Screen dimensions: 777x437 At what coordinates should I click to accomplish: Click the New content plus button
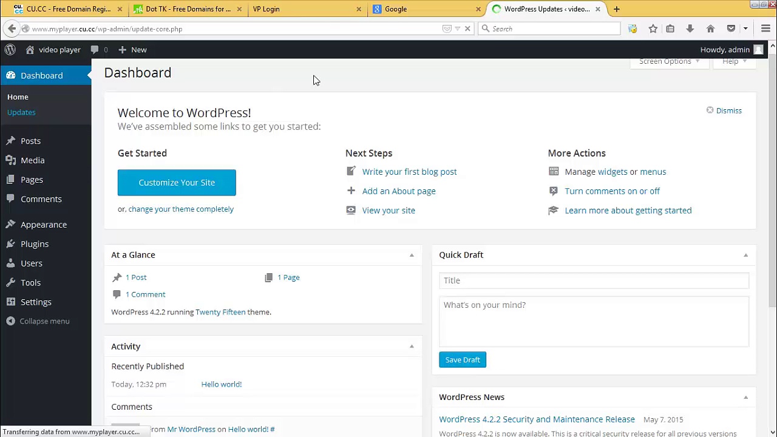(x=132, y=50)
